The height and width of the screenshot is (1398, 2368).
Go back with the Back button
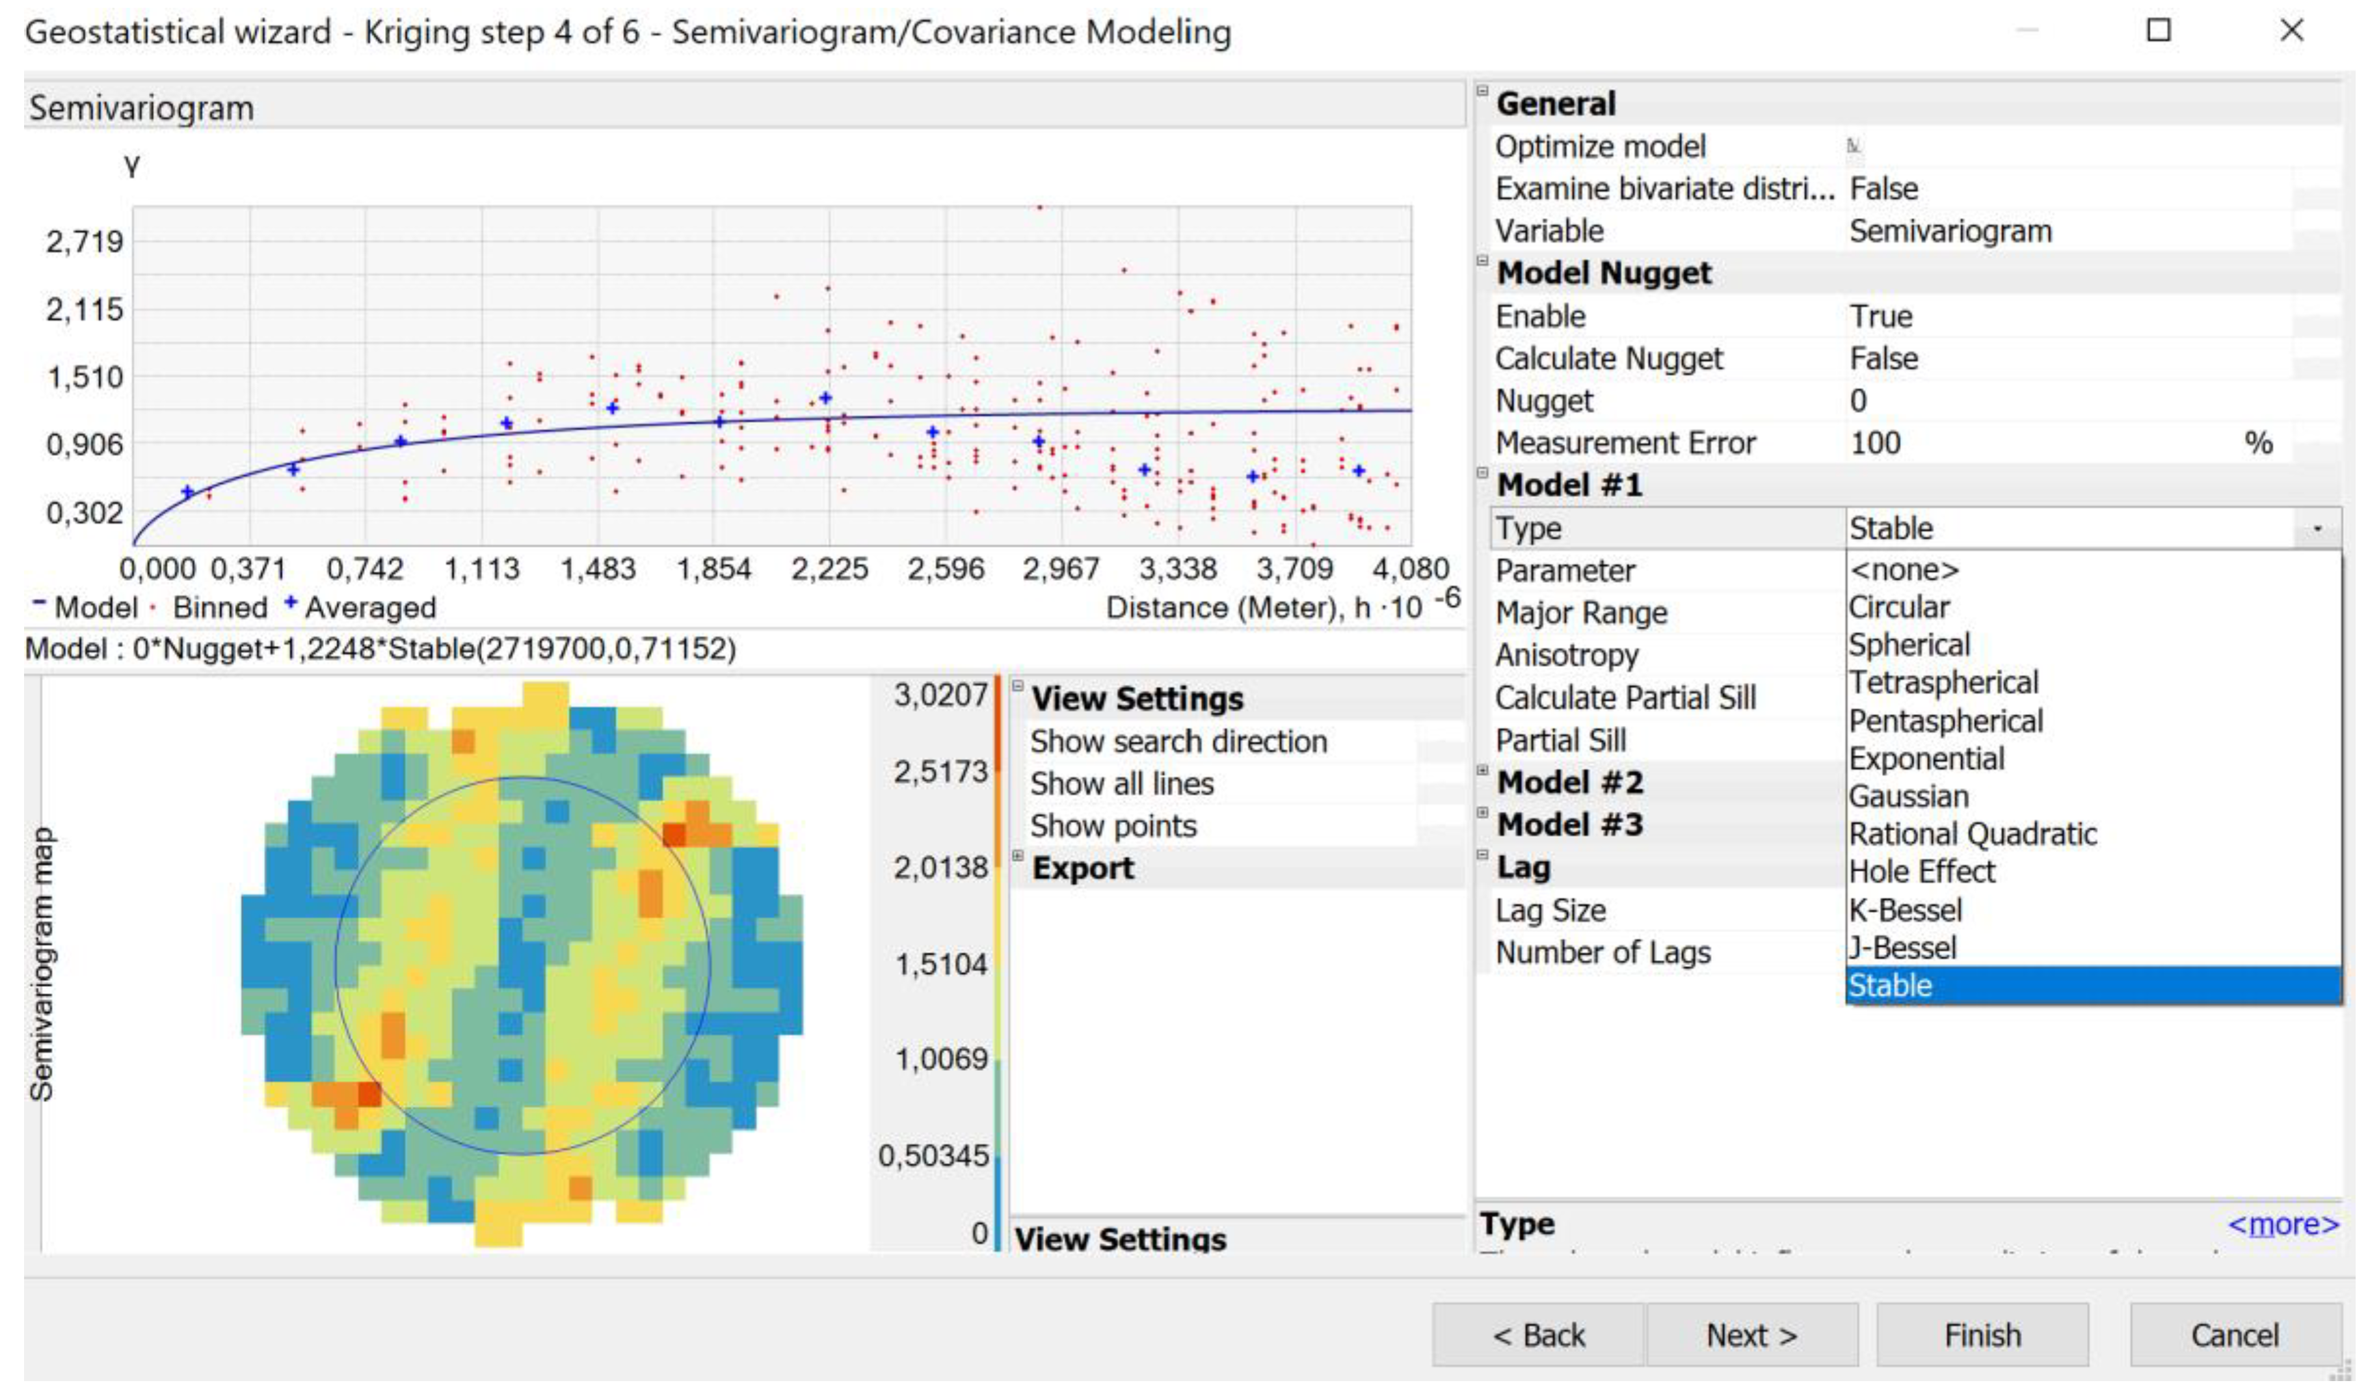pos(1537,1336)
